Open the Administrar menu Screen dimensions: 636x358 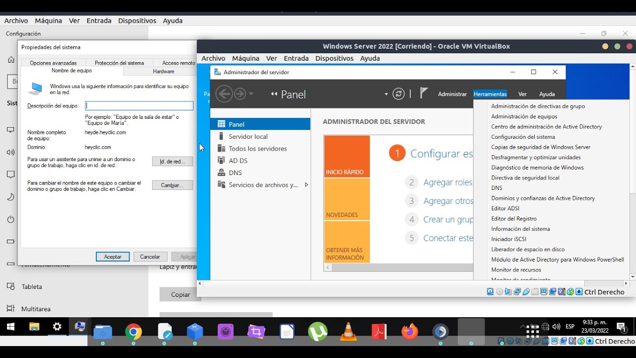(452, 94)
